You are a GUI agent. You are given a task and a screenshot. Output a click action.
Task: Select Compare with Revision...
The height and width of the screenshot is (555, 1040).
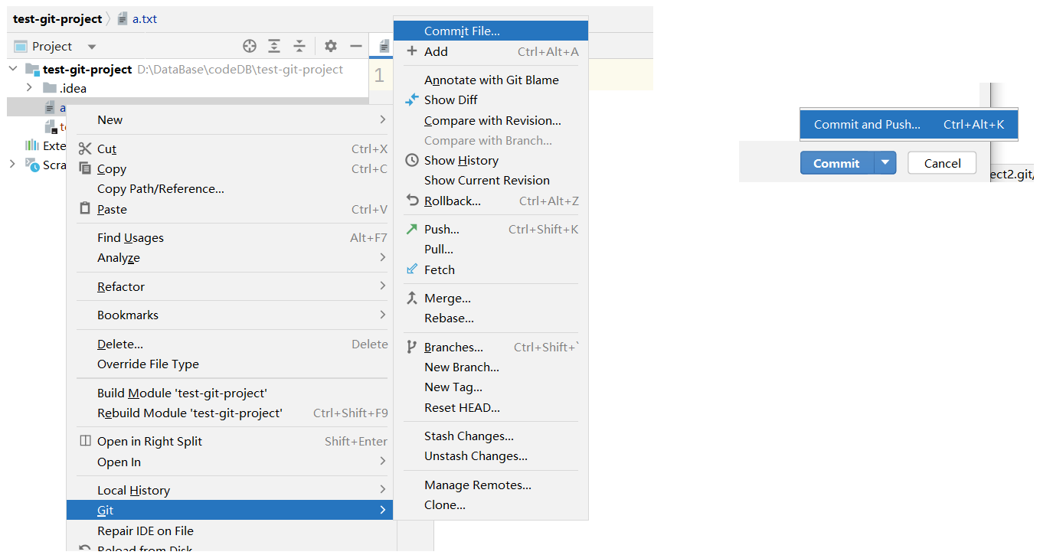click(491, 120)
